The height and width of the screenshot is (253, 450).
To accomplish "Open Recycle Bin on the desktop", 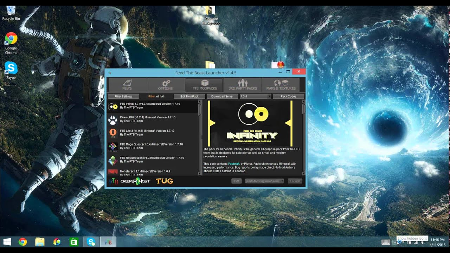I will pyautogui.click(x=11, y=13).
